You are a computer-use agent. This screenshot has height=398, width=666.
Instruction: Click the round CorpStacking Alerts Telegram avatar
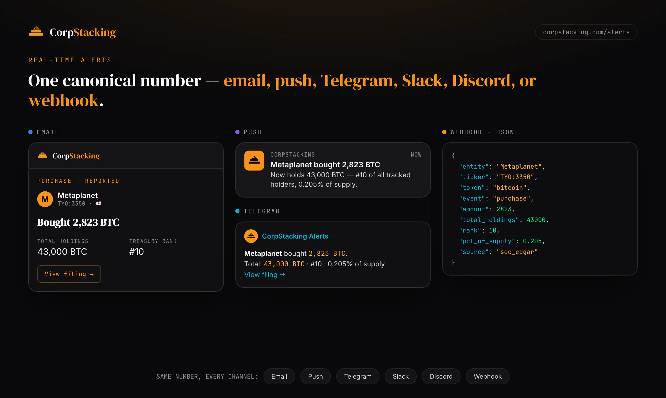coord(251,236)
